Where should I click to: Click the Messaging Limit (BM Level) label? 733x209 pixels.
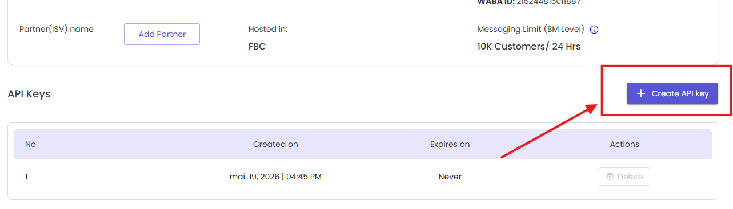(531, 30)
